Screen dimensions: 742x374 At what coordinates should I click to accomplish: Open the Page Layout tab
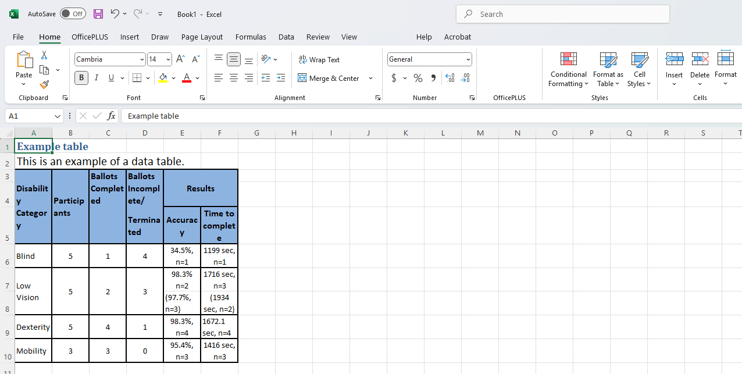click(202, 37)
